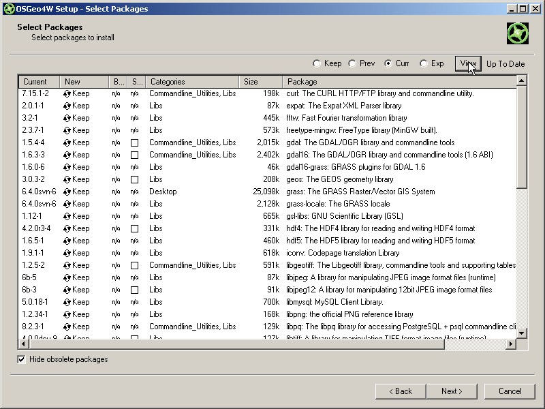545x409 pixels.
Task: Check the source checkbox for gdal 1.5.4-4
Action: [x=134, y=142]
